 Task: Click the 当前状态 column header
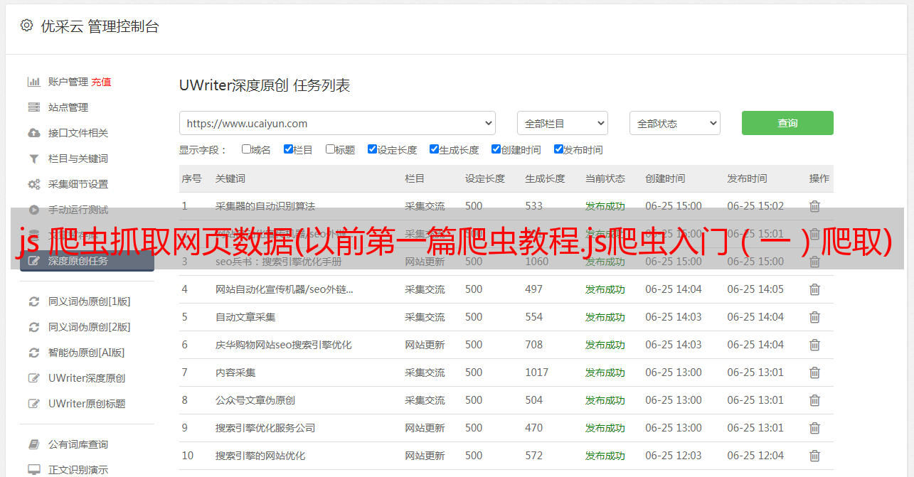pos(605,178)
